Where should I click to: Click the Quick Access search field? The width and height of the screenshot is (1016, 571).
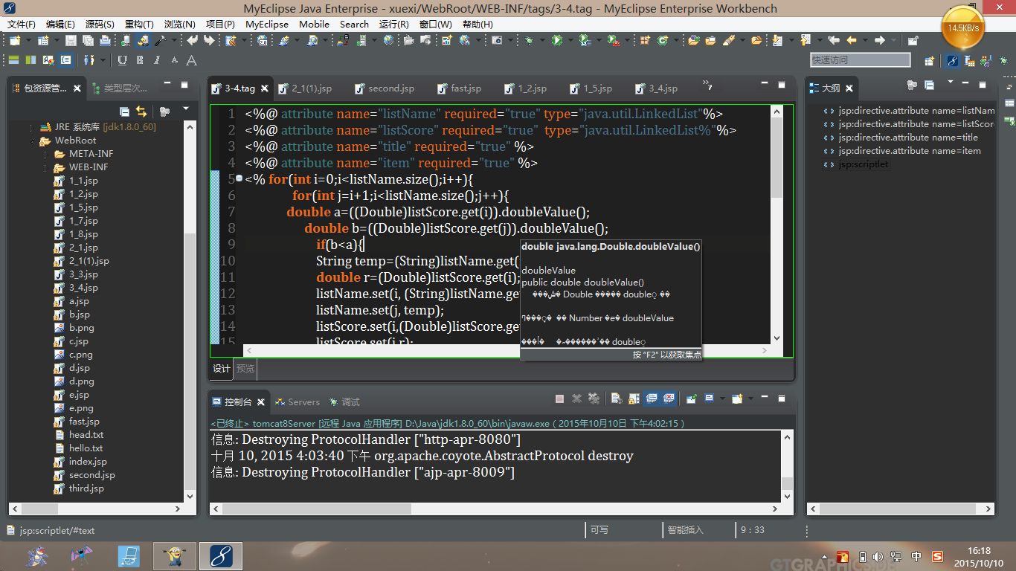[860, 60]
